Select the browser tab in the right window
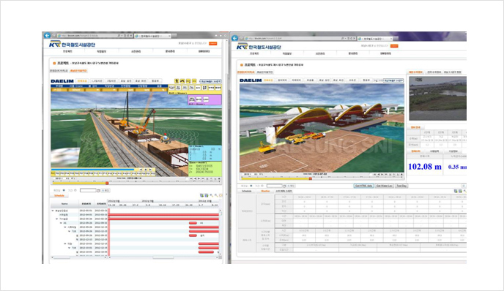Image resolution: width=504 pixels, height=291 pixels. 375,39
